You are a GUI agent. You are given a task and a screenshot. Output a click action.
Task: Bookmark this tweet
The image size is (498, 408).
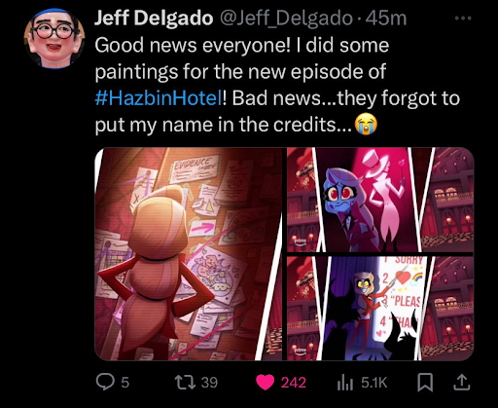pos(425,383)
